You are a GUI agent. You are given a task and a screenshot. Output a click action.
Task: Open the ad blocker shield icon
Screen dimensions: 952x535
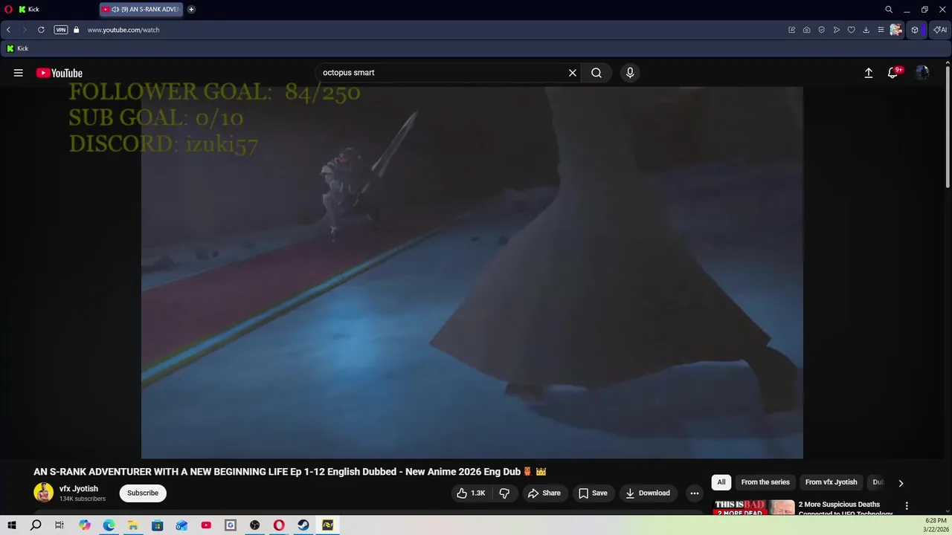pyautogui.click(x=822, y=30)
